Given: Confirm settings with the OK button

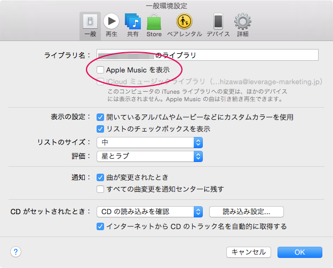Looking at the screenshot, I should click(x=300, y=253).
